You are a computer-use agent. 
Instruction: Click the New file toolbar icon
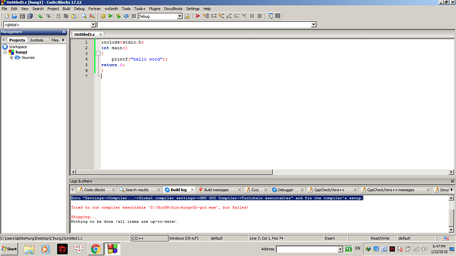pyautogui.click(x=7, y=17)
